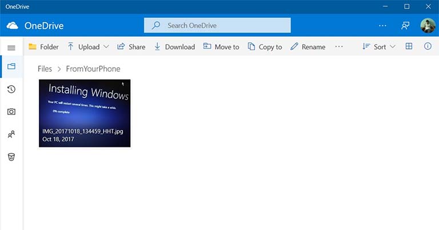Choose Move to in toolbar
This screenshot has height=230, width=439.
tap(221, 47)
